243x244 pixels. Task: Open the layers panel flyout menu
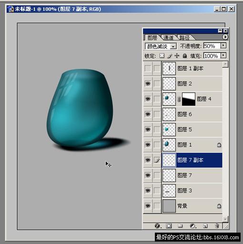coord(225,37)
